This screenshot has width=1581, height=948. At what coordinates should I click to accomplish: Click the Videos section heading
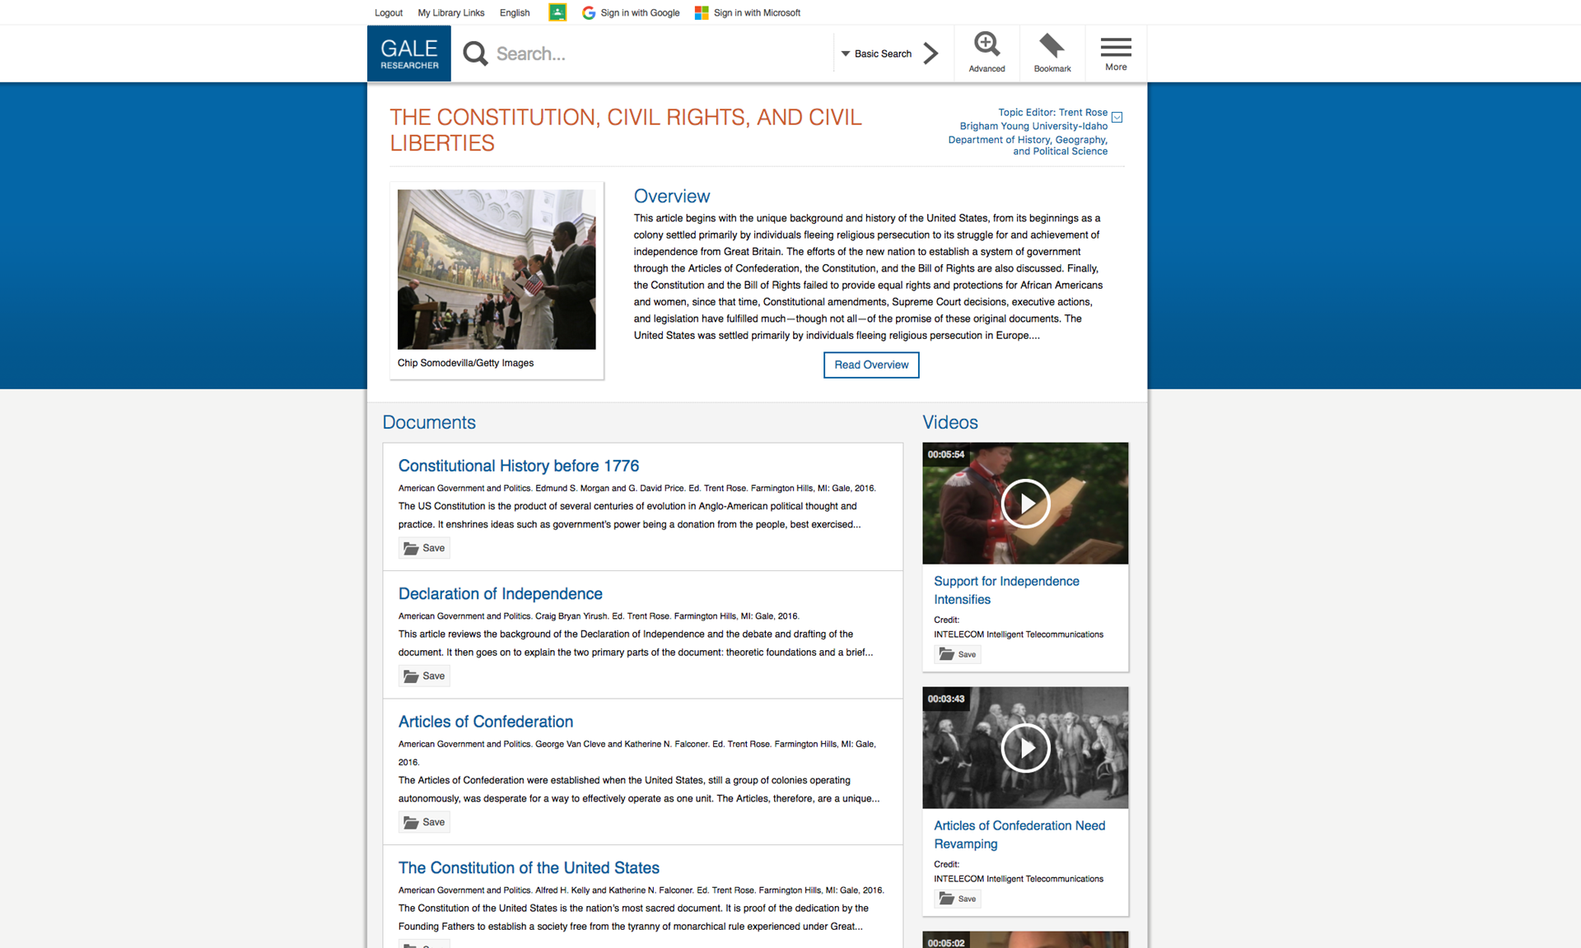pyautogui.click(x=950, y=422)
